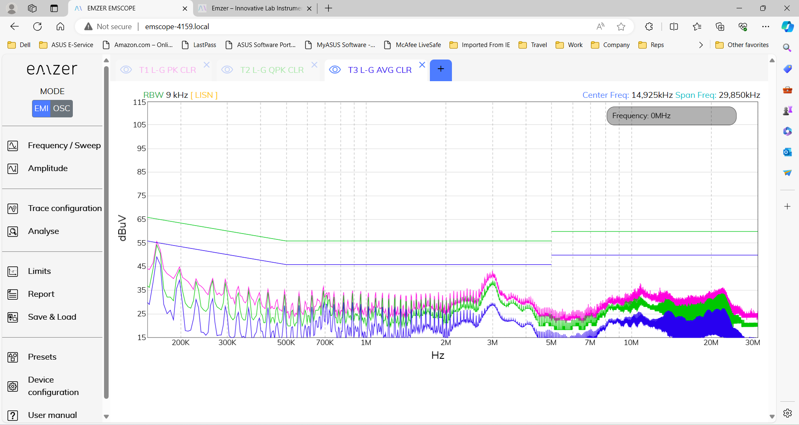Click the Frequency: 0MHz marker readout
The height and width of the screenshot is (425, 799).
tap(671, 116)
